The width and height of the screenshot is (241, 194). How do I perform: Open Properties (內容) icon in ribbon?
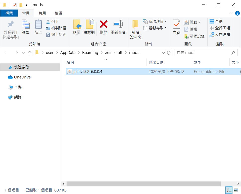[176, 24]
